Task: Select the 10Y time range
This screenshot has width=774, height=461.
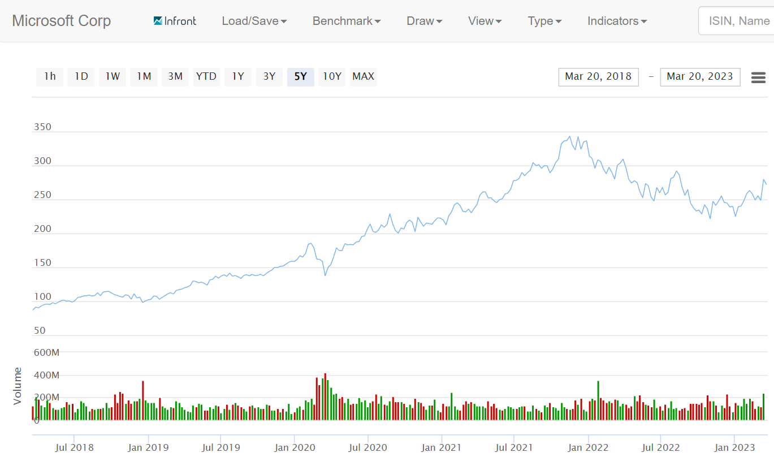Action: 332,76
